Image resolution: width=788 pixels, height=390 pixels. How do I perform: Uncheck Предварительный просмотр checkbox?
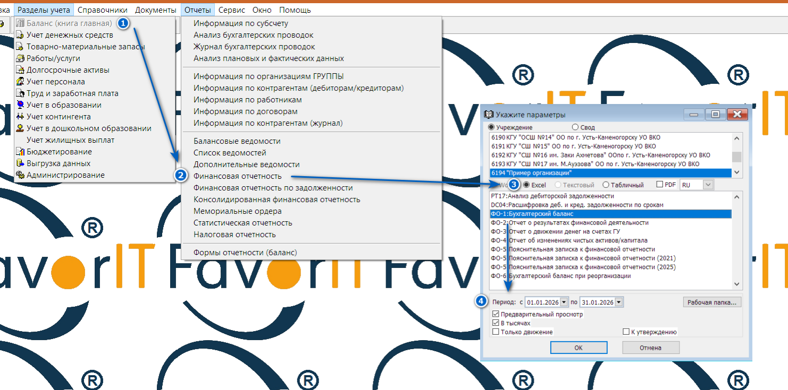pyautogui.click(x=496, y=314)
